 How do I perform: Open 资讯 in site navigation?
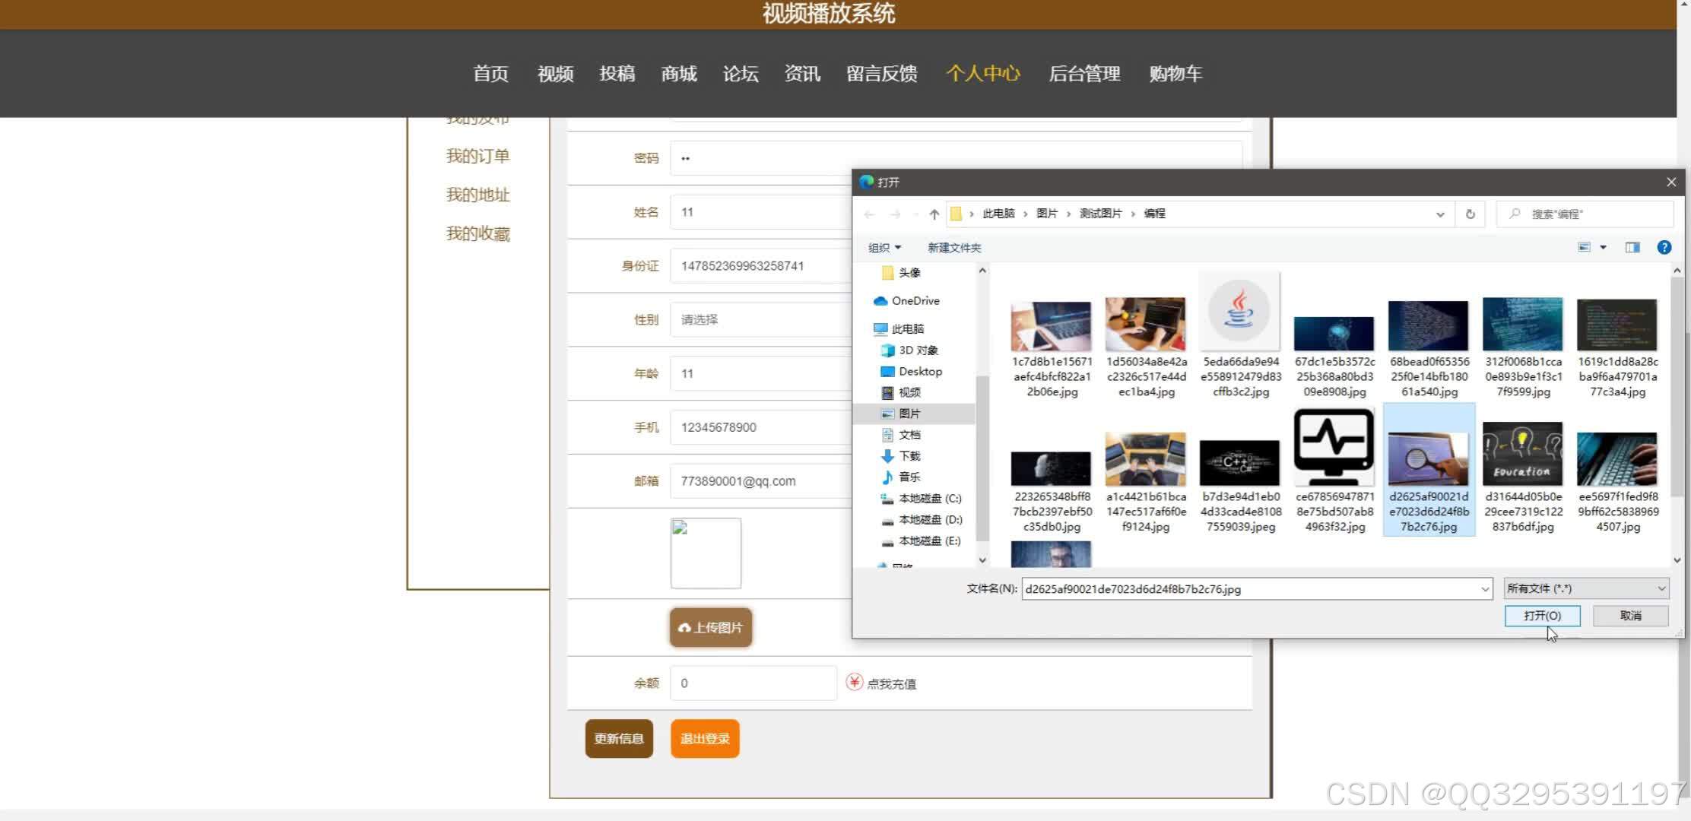(x=802, y=74)
